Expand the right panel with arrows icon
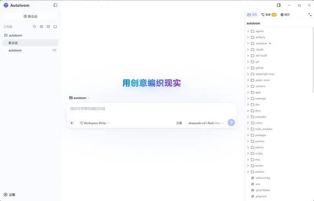314x201 pixels. coord(310,15)
